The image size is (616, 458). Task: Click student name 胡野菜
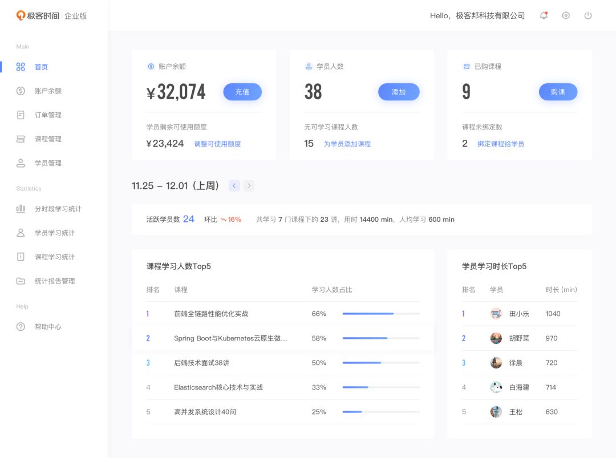(x=519, y=338)
